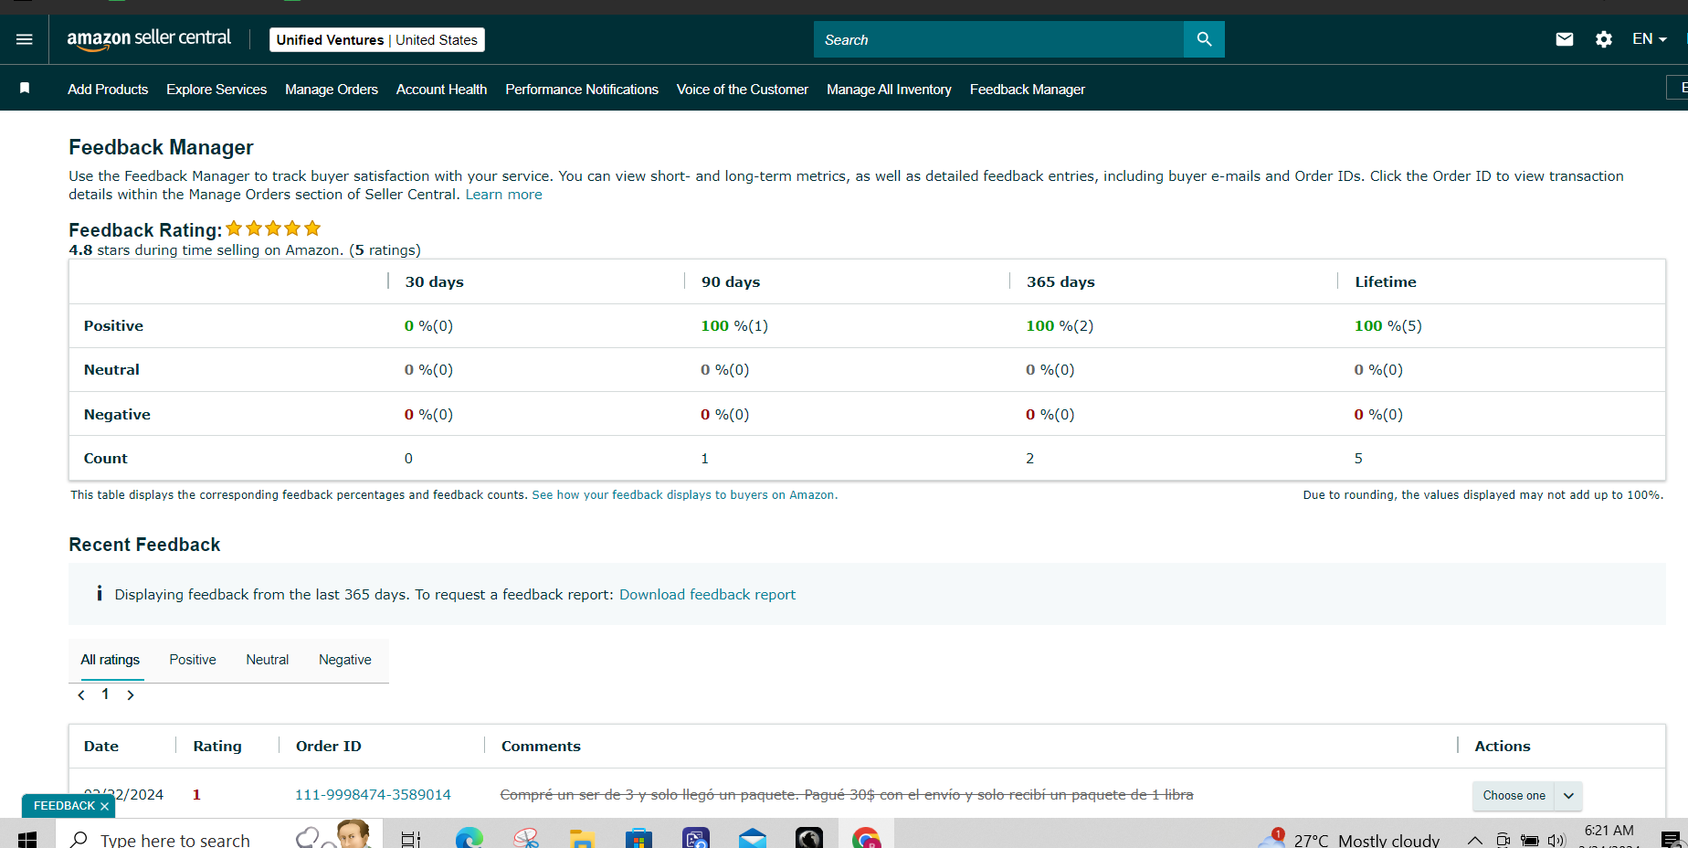Click the 365 days column header

coord(1060,282)
